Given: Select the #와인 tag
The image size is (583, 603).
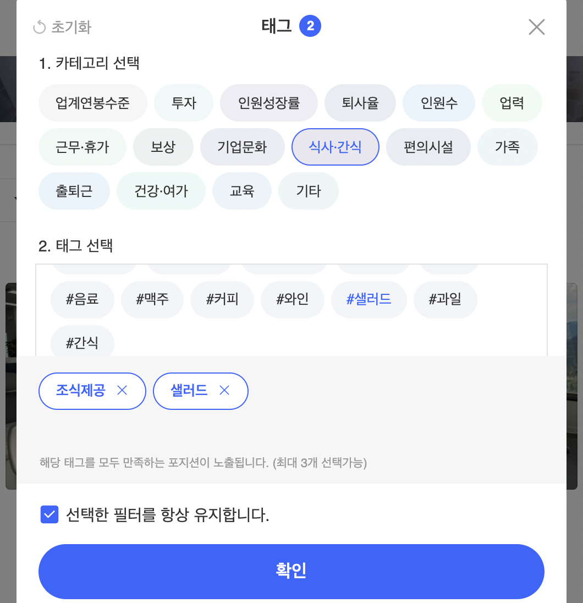Looking at the screenshot, I should tap(293, 299).
